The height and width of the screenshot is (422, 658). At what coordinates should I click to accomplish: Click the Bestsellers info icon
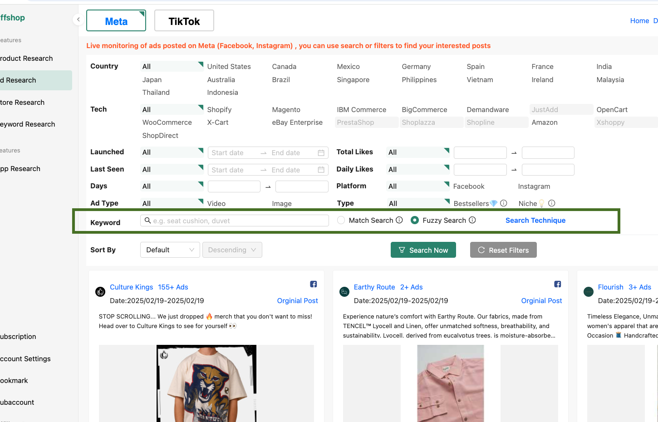tap(503, 203)
